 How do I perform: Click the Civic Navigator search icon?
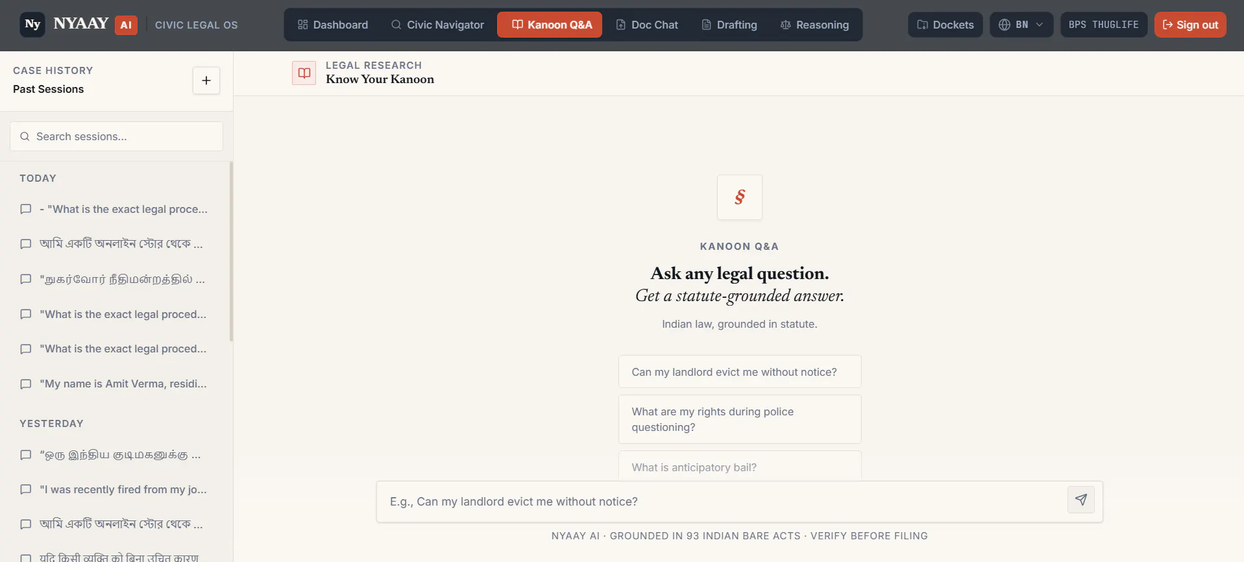click(x=396, y=25)
